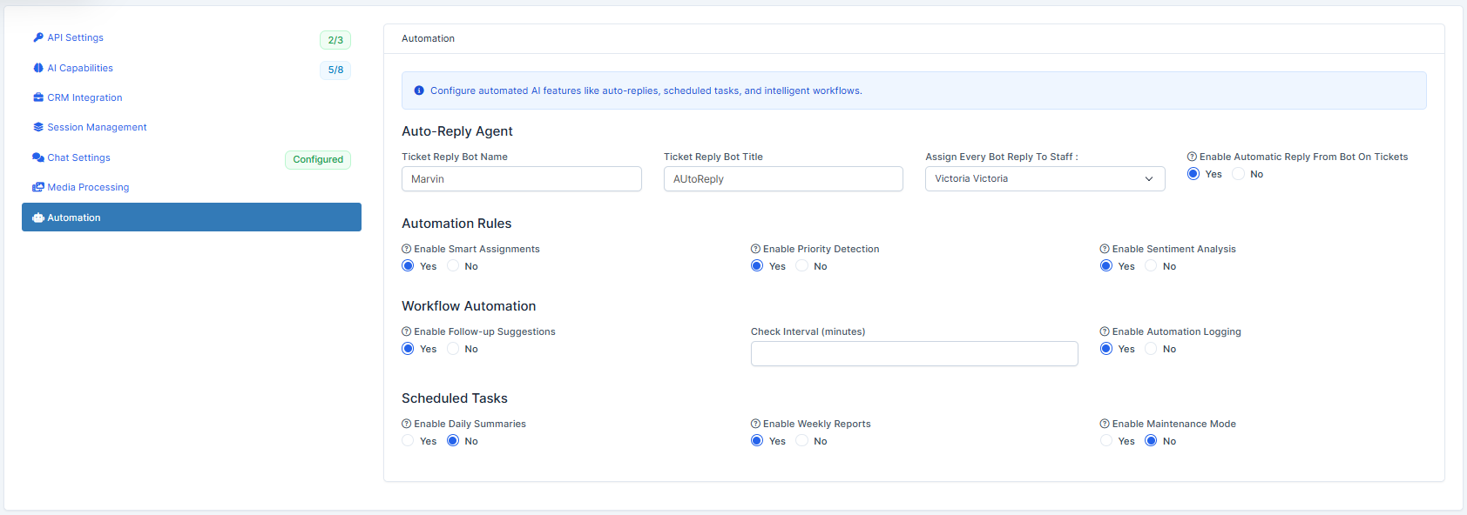This screenshot has width=1467, height=515.
Task: Click the briefcase icon beside CRM Integration
Action: pyautogui.click(x=38, y=97)
